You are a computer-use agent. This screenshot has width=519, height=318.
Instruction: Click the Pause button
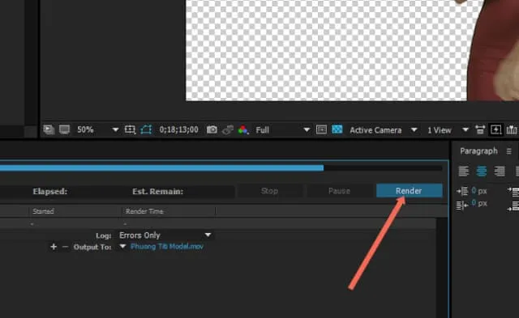point(339,191)
